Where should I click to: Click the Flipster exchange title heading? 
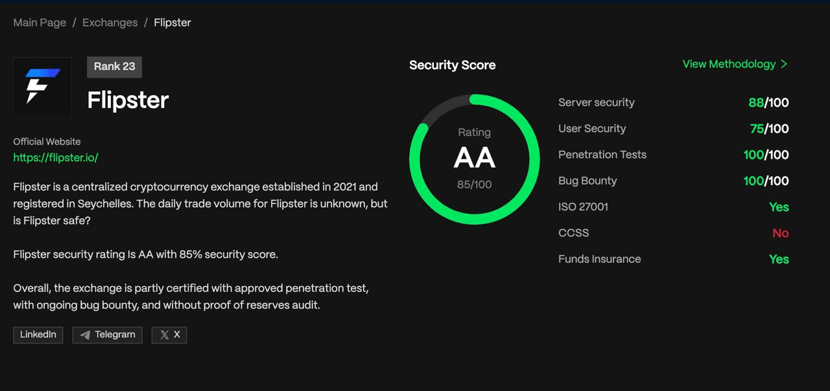(128, 100)
